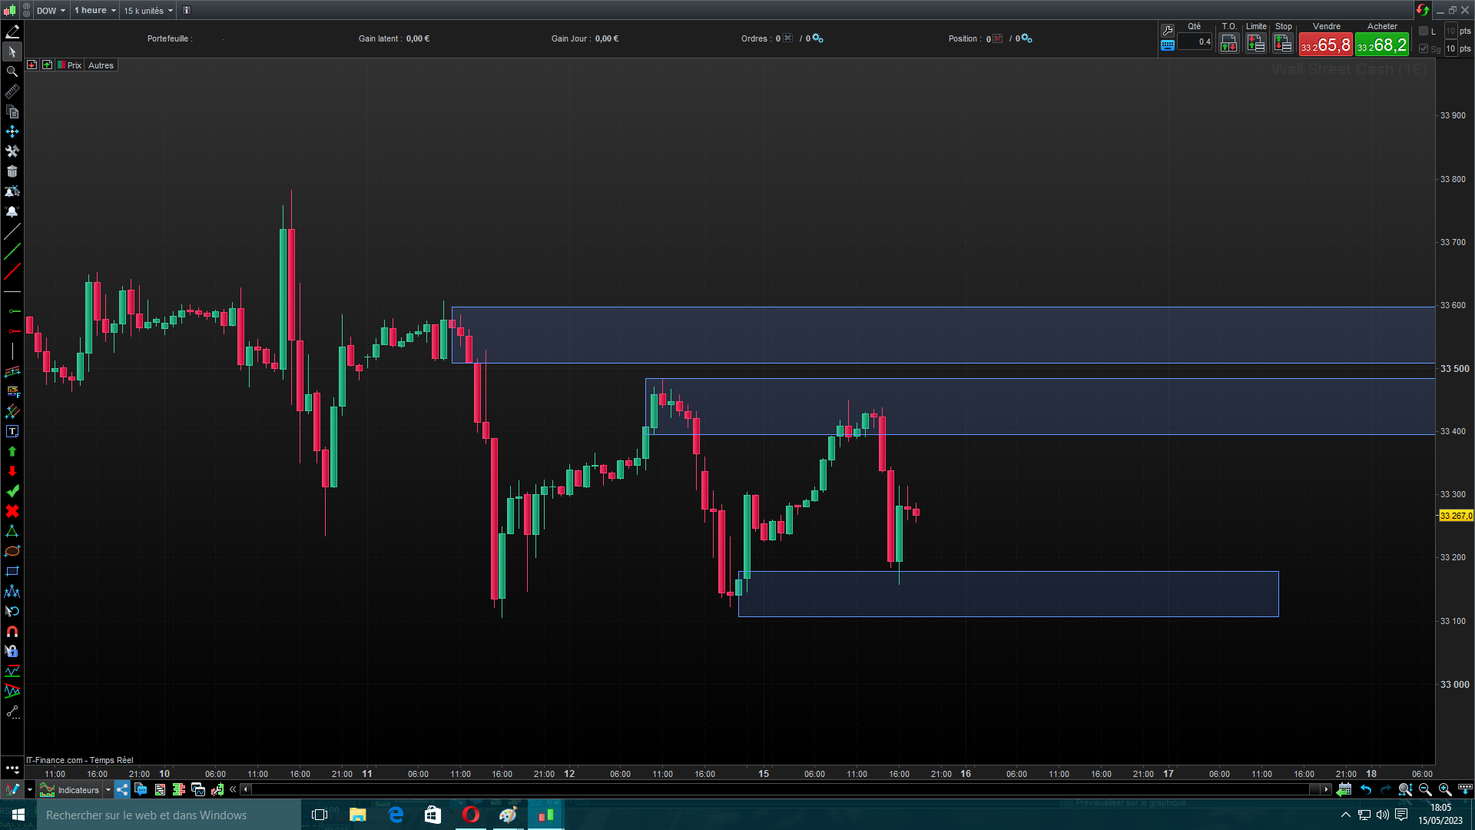This screenshot has height=830, width=1475.
Task: Select the rectangle drawing tool
Action: pyautogui.click(x=12, y=572)
